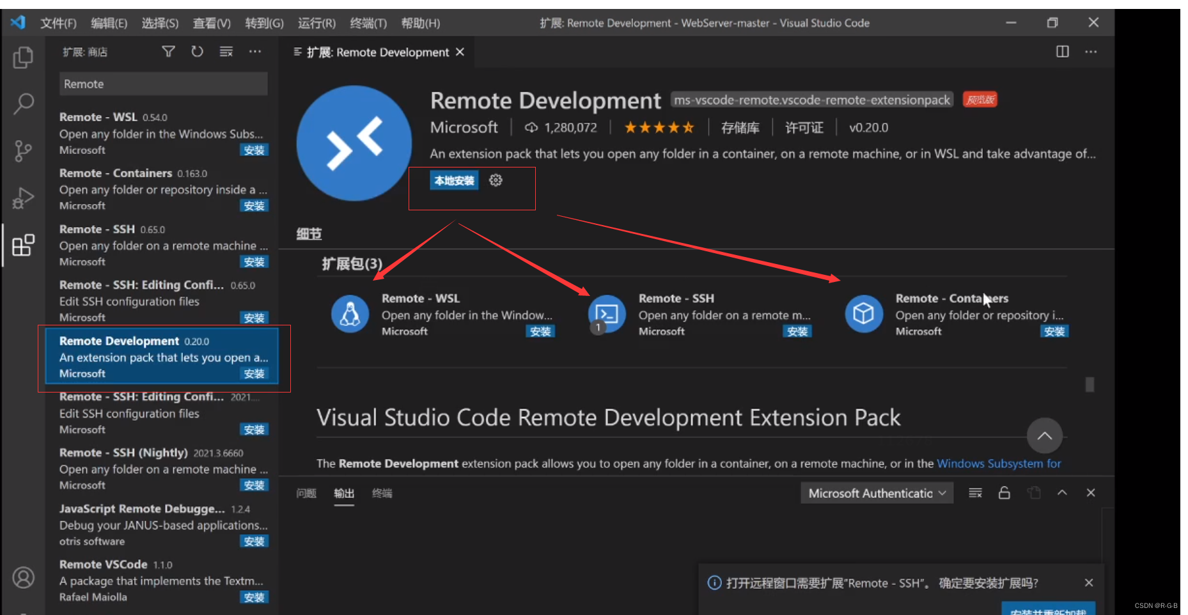Open the Accounts icon at sidebar bottom

pos(23,578)
